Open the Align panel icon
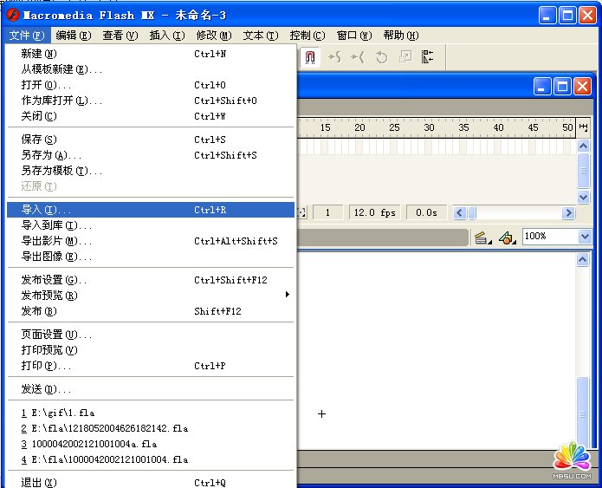602x488 pixels. (x=427, y=57)
